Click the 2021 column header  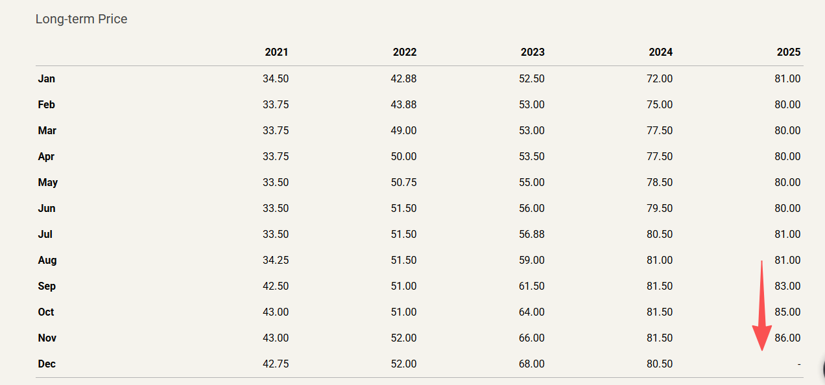click(x=276, y=52)
